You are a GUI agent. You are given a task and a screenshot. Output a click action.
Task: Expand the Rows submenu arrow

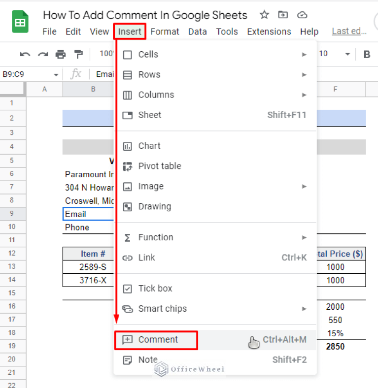pos(304,75)
